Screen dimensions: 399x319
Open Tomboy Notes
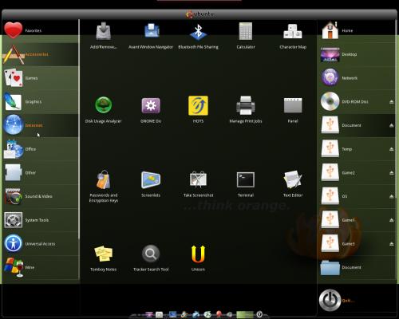(103, 258)
